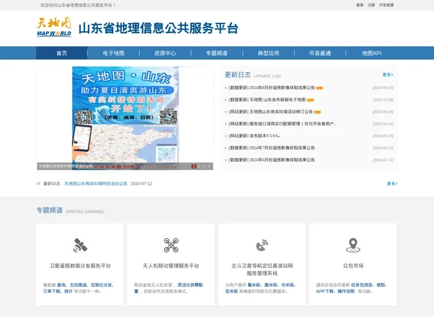Click the welcome text 欢迎访问山东省地理信息公共服务平台
434x325 pixels.
(78, 5)
